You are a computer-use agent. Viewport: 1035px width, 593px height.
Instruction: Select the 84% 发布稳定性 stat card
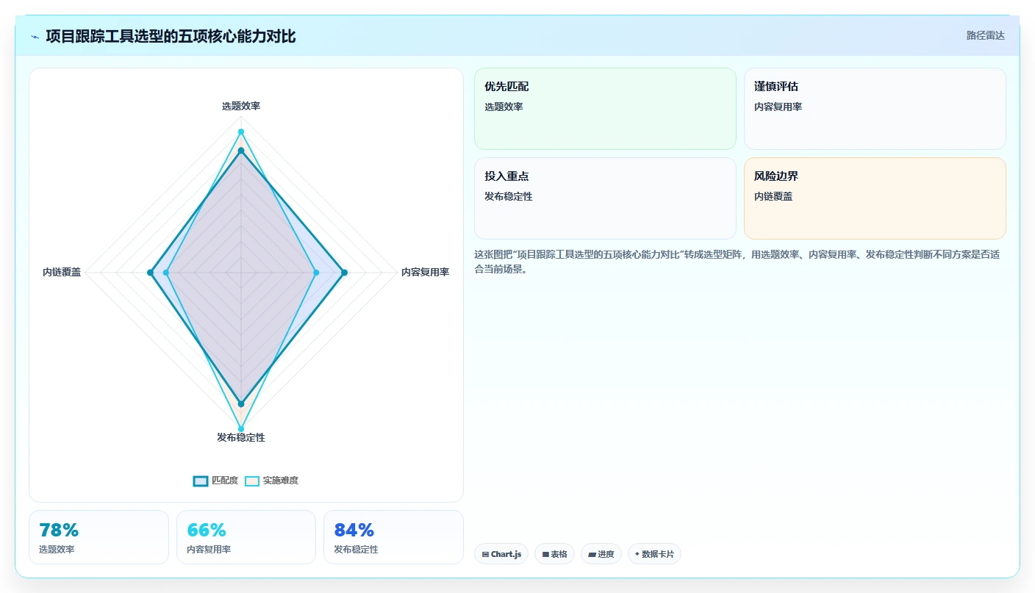click(x=393, y=537)
